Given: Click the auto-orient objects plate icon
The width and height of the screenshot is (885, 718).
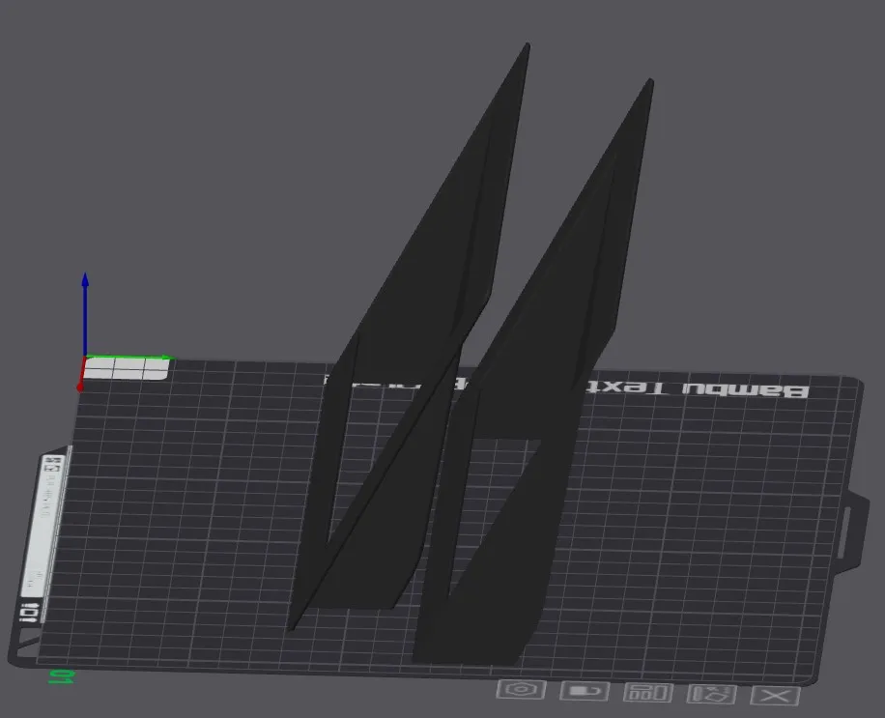Looking at the screenshot, I should click(x=711, y=694).
